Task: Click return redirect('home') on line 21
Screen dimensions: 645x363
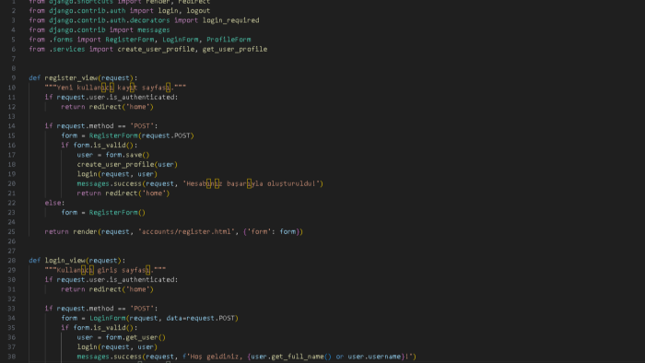Action: point(123,193)
